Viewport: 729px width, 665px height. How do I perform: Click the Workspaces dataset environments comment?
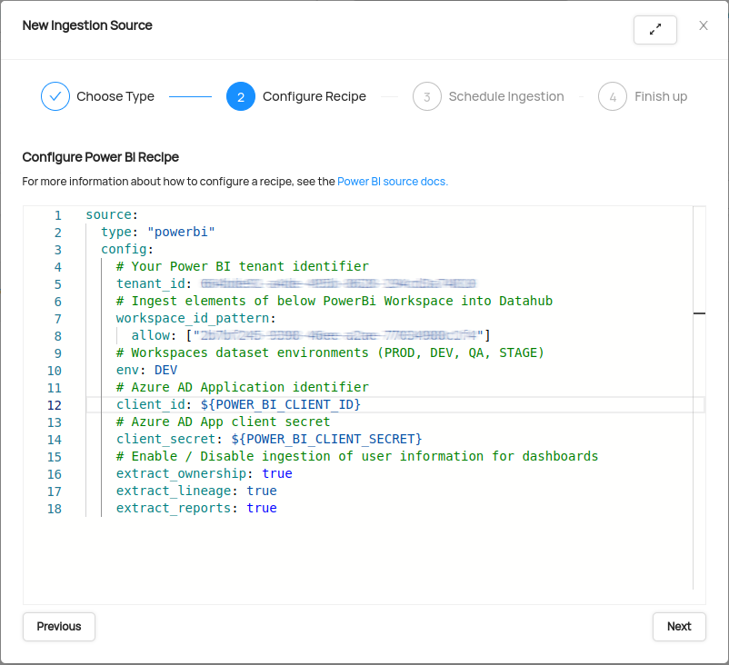330,352
